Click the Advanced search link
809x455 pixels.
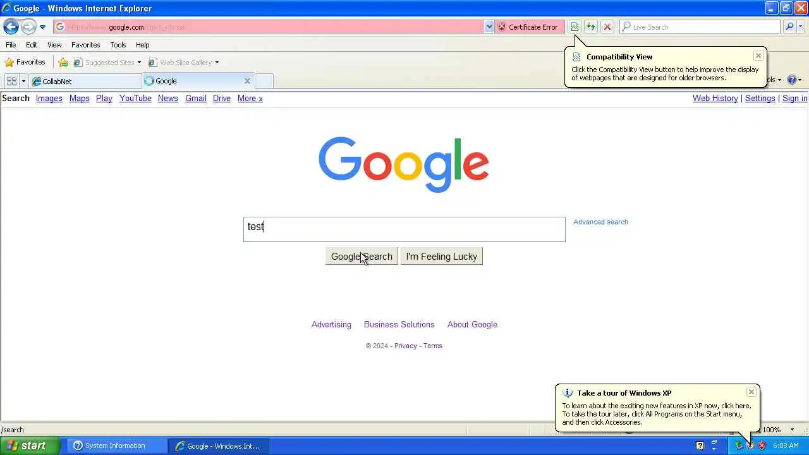click(600, 222)
